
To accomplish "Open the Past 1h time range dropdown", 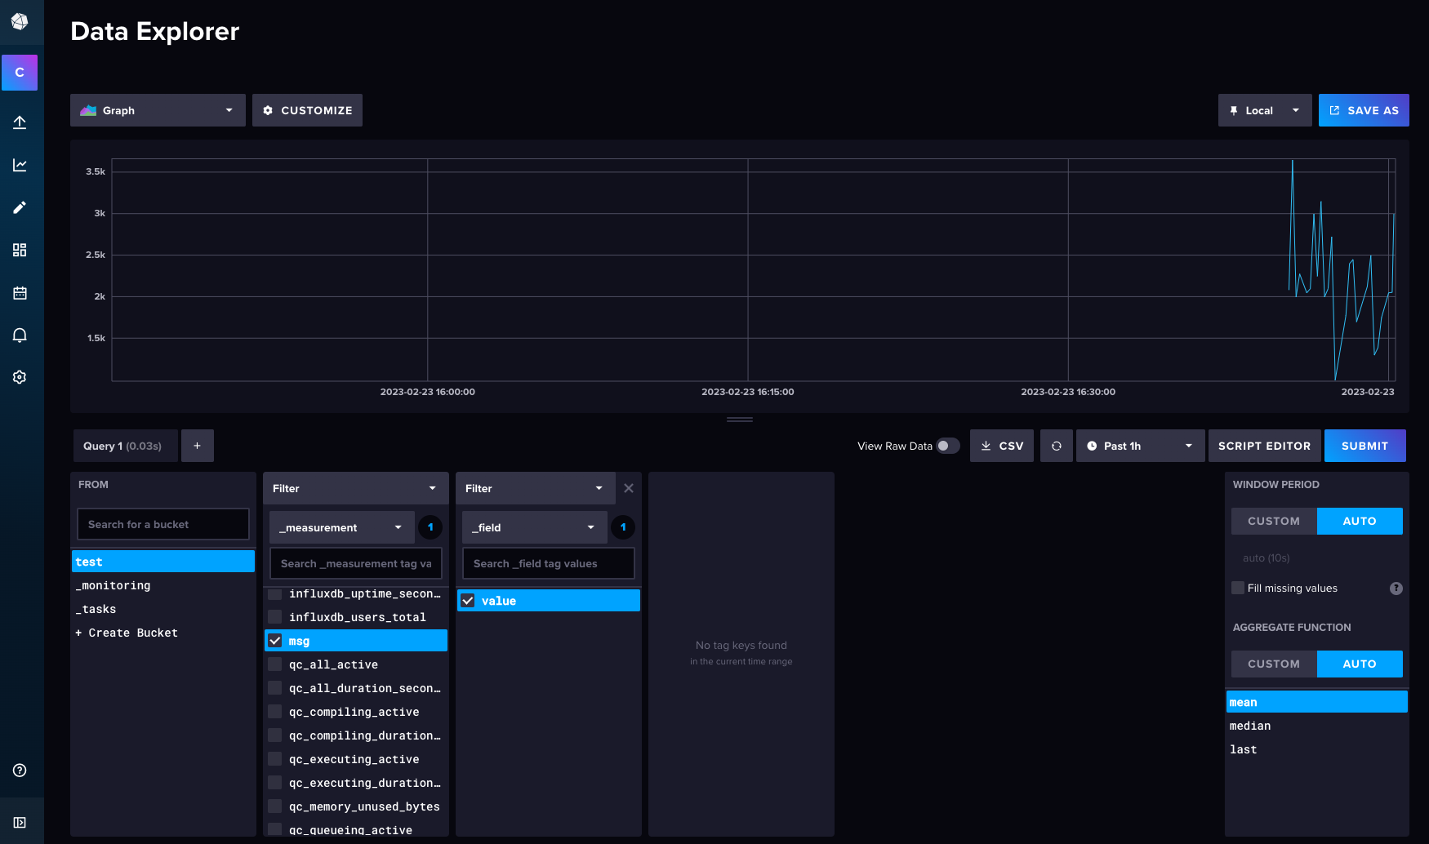I will pos(1140,446).
